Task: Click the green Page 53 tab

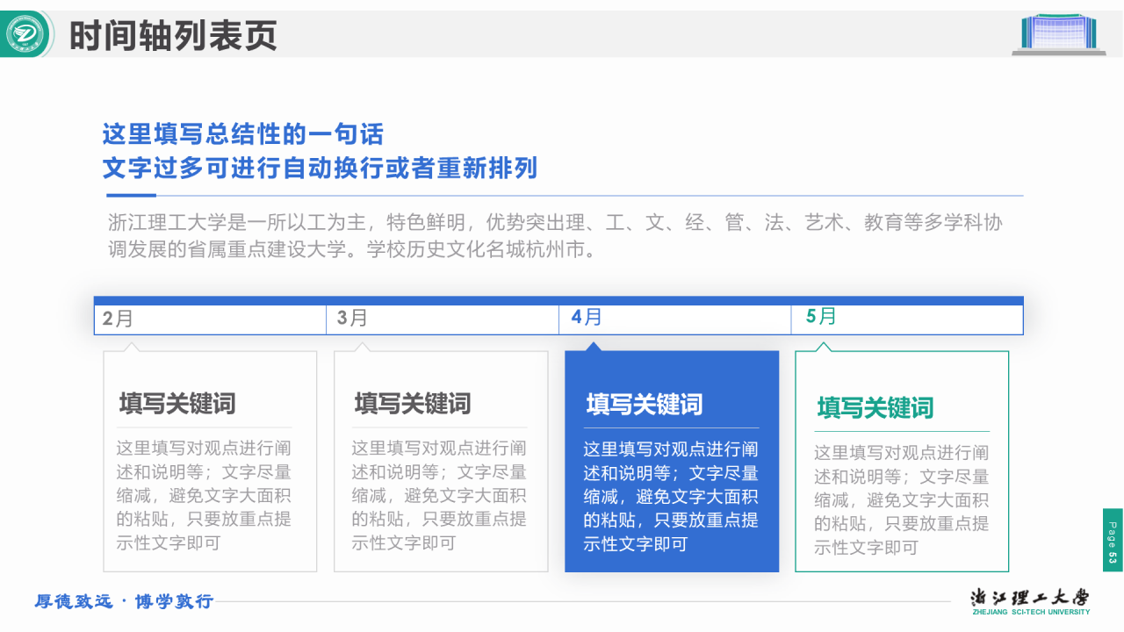Action: click(1113, 540)
